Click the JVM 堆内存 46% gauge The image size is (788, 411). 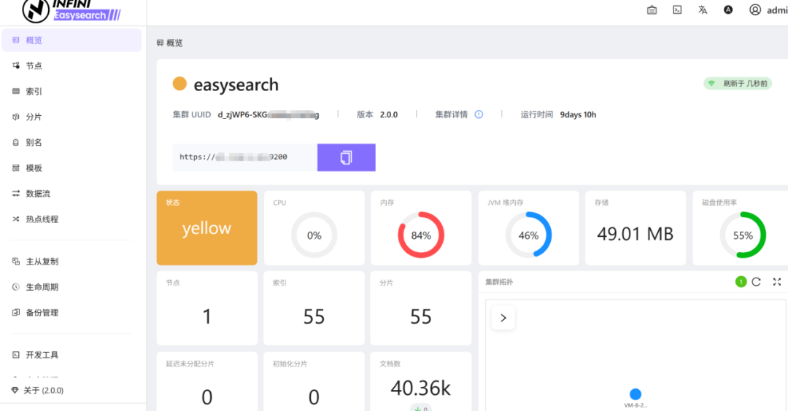coord(528,235)
